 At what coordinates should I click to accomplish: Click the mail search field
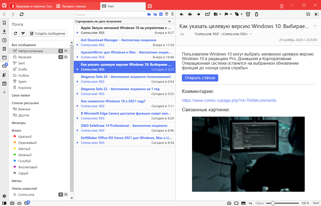pos(110,15)
